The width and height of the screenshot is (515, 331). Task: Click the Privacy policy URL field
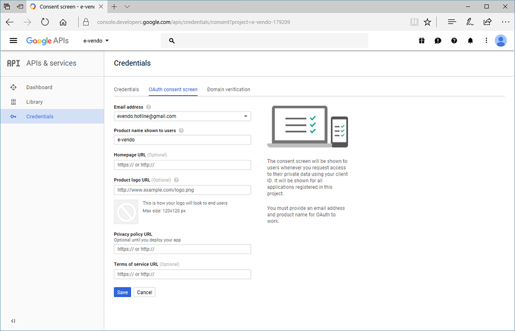182,249
